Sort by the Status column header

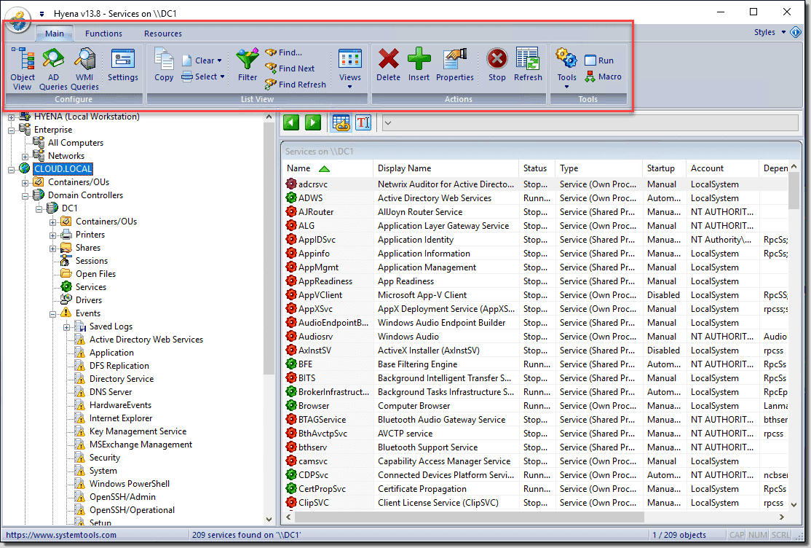tap(537, 168)
